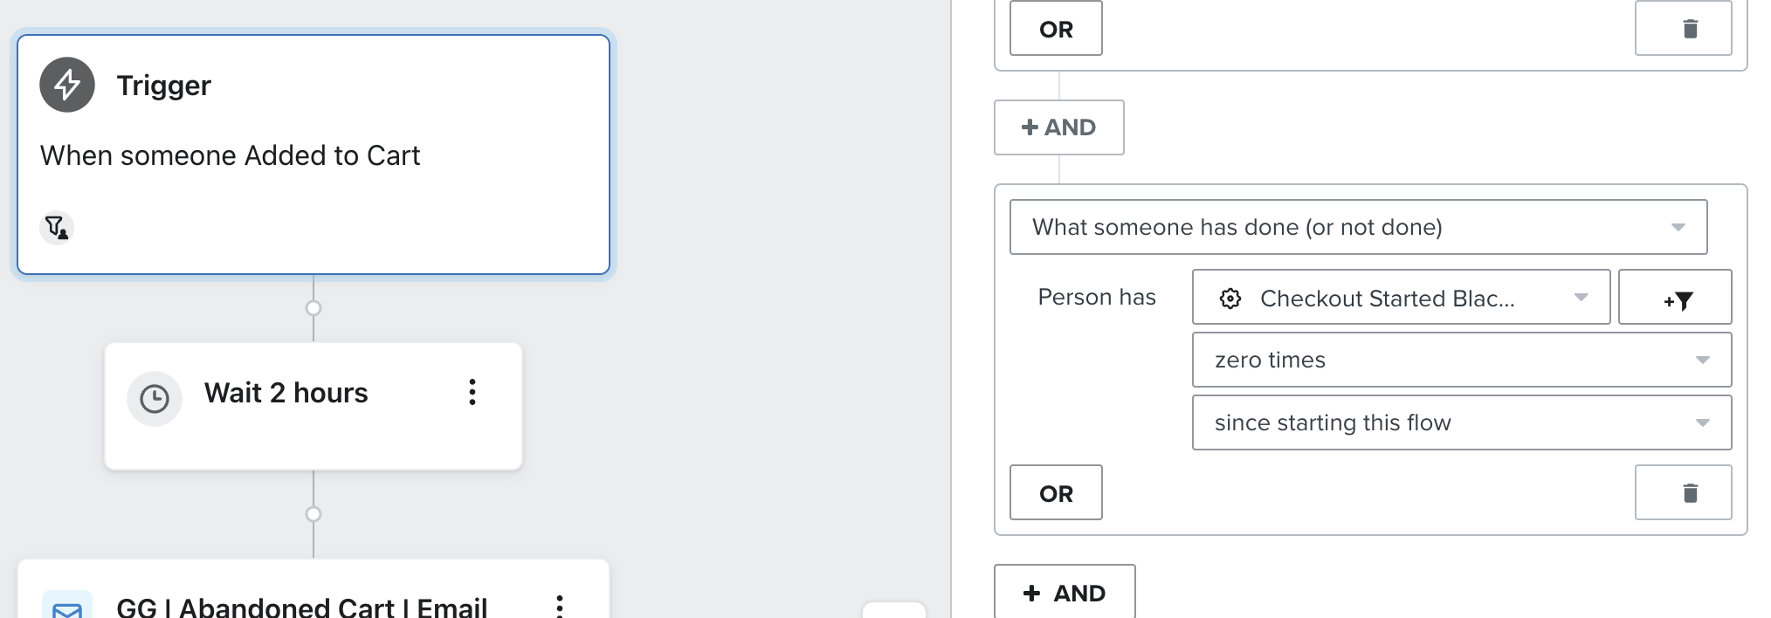1771x618 pixels.
Task: Click the trigger profile filter icon
Action: pos(57,228)
